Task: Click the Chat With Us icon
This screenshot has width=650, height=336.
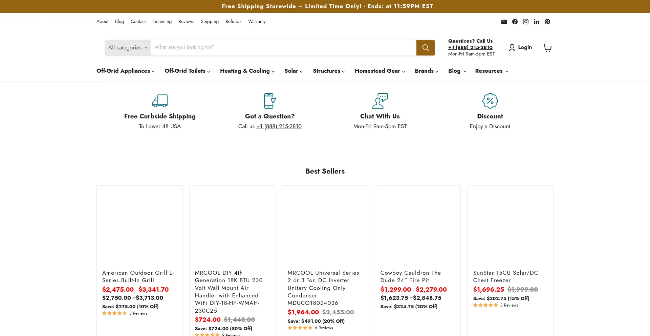Action: (x=380, y=101)
